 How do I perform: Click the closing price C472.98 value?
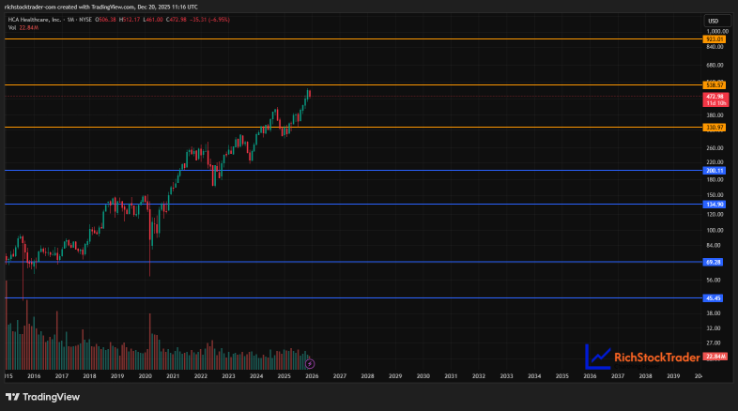pos(177,20)
